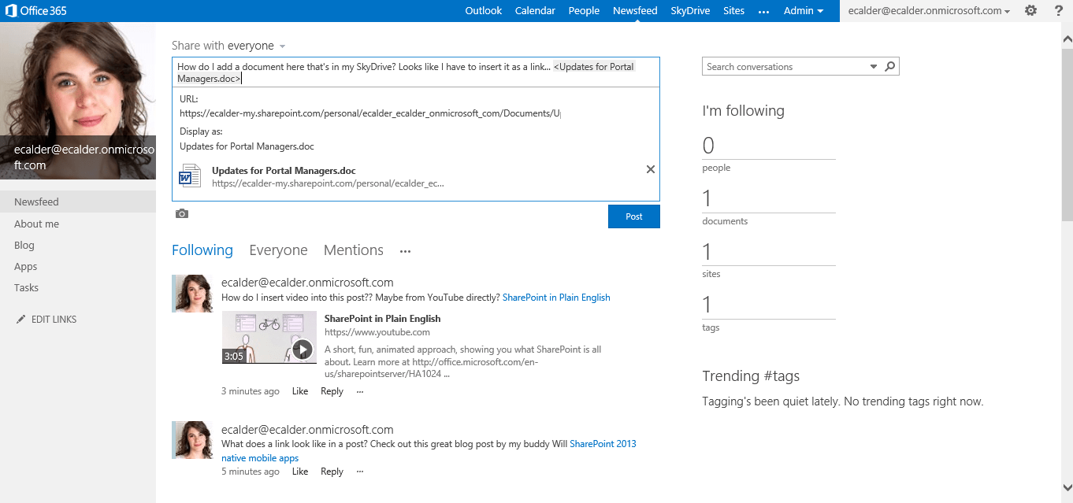This screenshot has width=1073, height=503.
Task: Open the ecalder account dropdown
Action: [x=930, y=11]
